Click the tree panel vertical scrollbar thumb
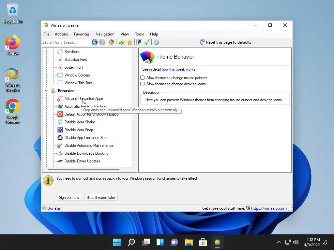 coord(134,68)
